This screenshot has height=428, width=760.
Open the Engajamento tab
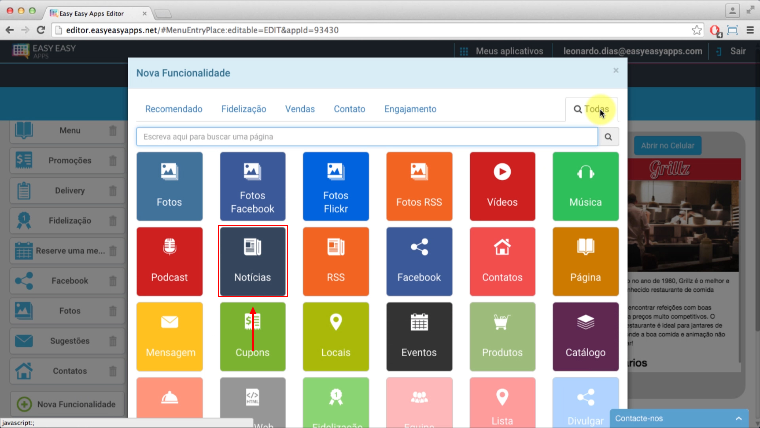coord(410,109)
